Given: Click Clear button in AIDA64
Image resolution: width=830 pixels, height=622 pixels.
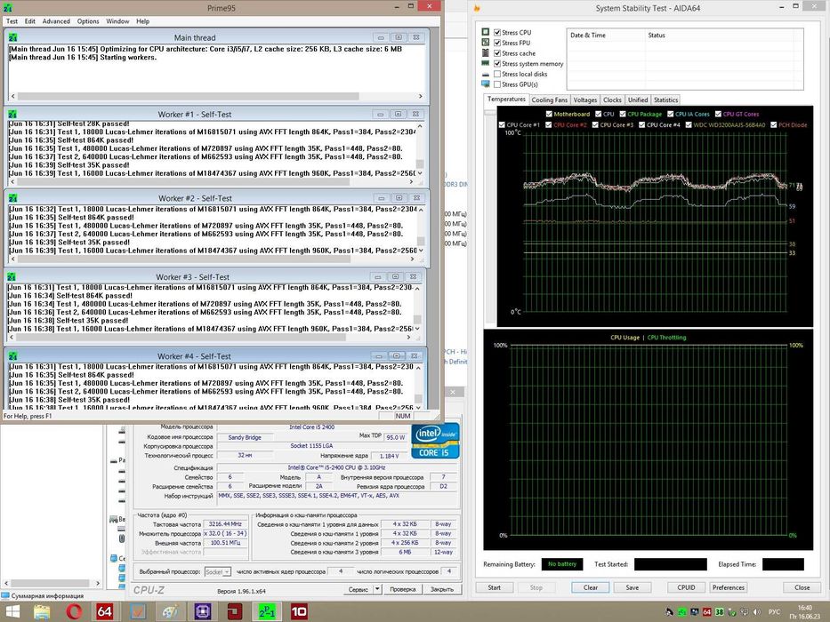Looking at the screenshot, I should point(590,587).
